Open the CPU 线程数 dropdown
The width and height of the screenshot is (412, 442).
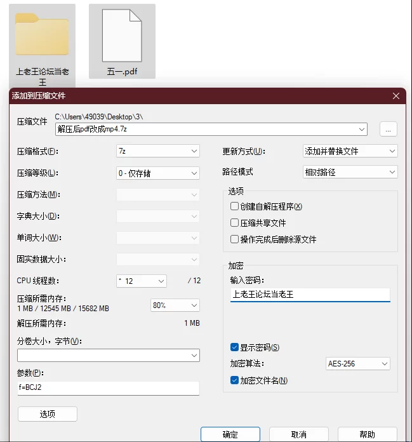coord(142,281)
